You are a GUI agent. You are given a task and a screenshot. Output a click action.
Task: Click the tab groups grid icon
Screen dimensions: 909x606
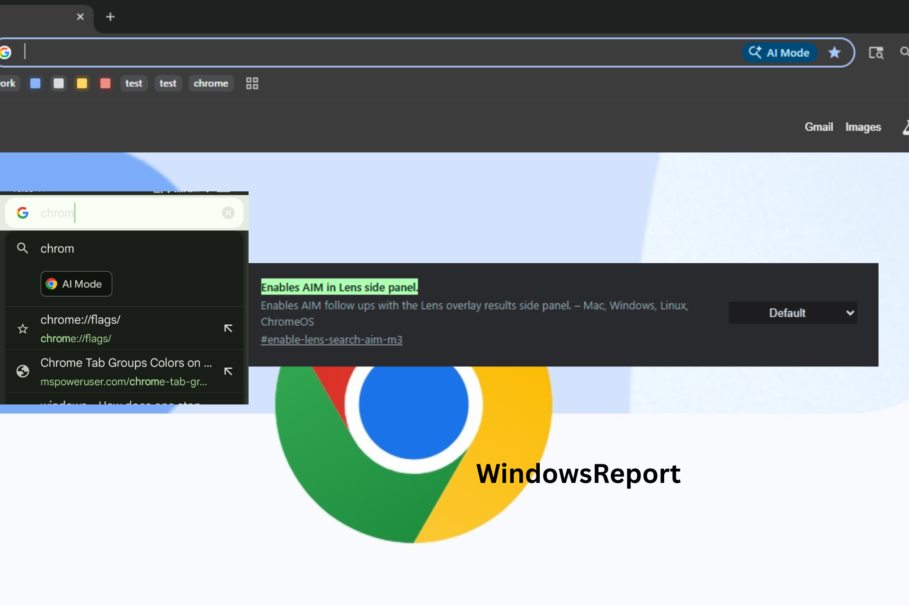pyautogui.click(x=252, y=83)
